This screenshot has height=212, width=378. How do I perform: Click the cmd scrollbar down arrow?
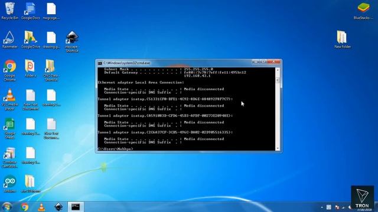278,148
